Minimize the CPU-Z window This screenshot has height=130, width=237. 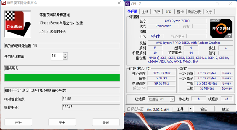(204, 4)
